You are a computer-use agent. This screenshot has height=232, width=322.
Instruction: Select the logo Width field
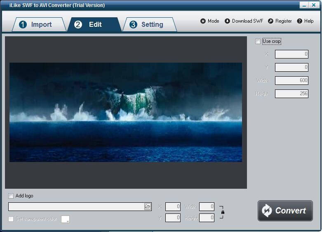(x=207, y=206)
